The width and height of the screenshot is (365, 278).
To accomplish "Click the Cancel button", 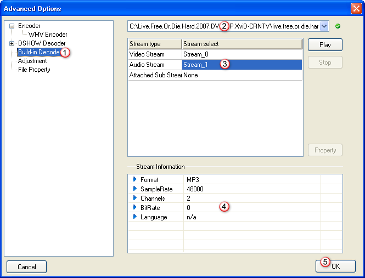I will point(26,266).
